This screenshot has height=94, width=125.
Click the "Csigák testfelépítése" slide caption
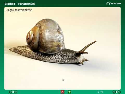click(x=19, y=10)
